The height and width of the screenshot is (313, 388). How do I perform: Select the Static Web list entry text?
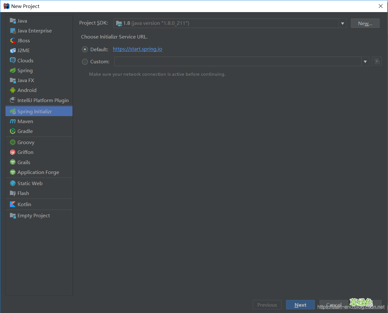(x=30, y=183)
